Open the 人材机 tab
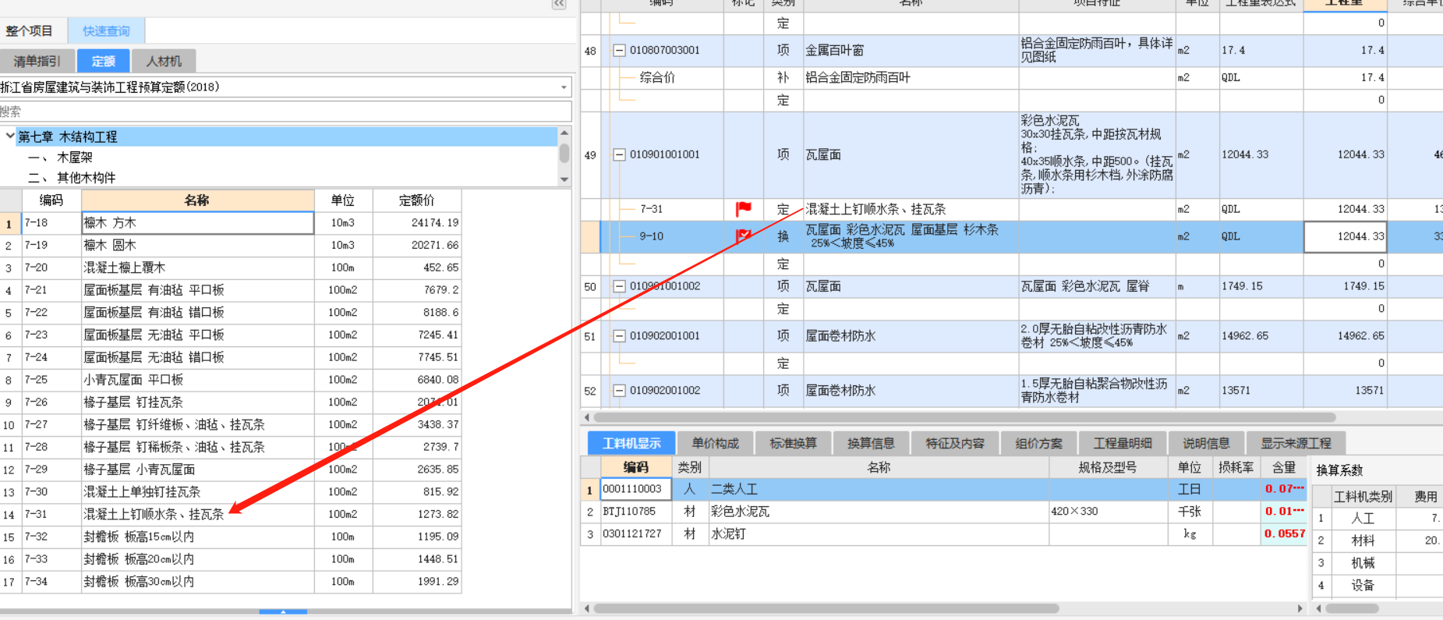The height and width of the screenshot is (620, 1443). click(164, 61)
